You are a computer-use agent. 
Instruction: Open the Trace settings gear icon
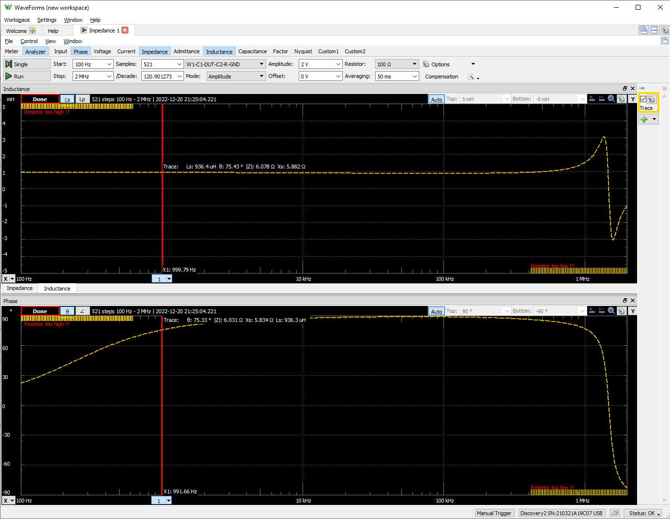(x=652, y=99)
